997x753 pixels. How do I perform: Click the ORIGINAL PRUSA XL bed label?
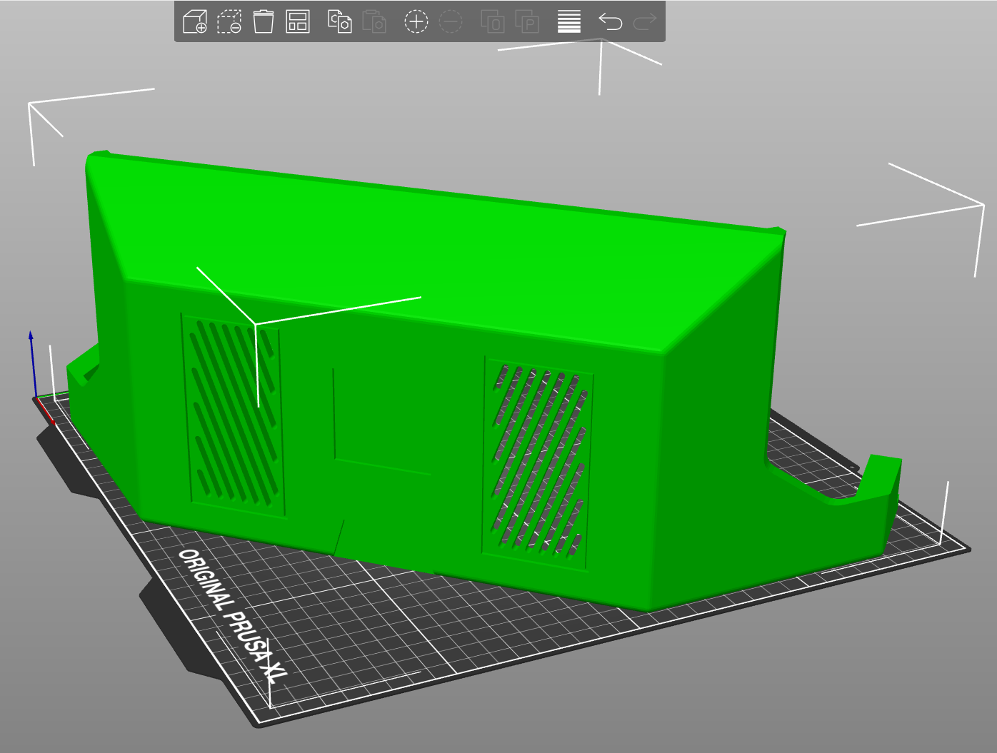click(233, 616)
